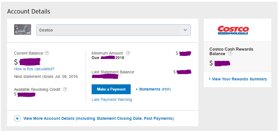This screenshot has width=278, height=131.
Task: Click the help icon next to Minimum Amount
Action: tap(128, 53)
